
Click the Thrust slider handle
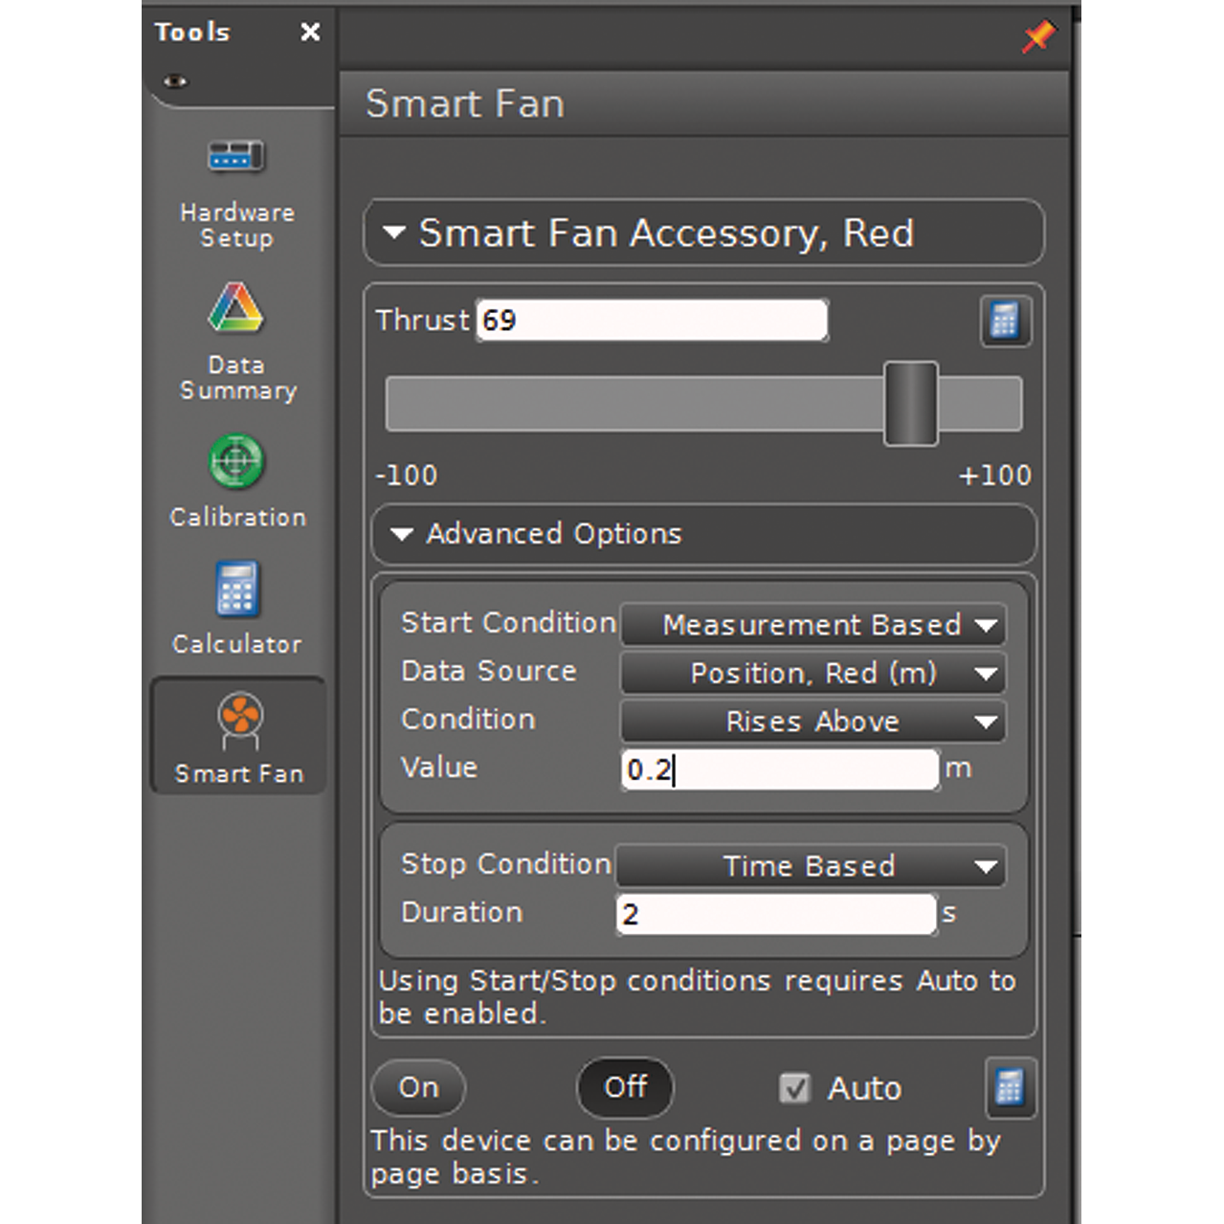tap(910, 404)
